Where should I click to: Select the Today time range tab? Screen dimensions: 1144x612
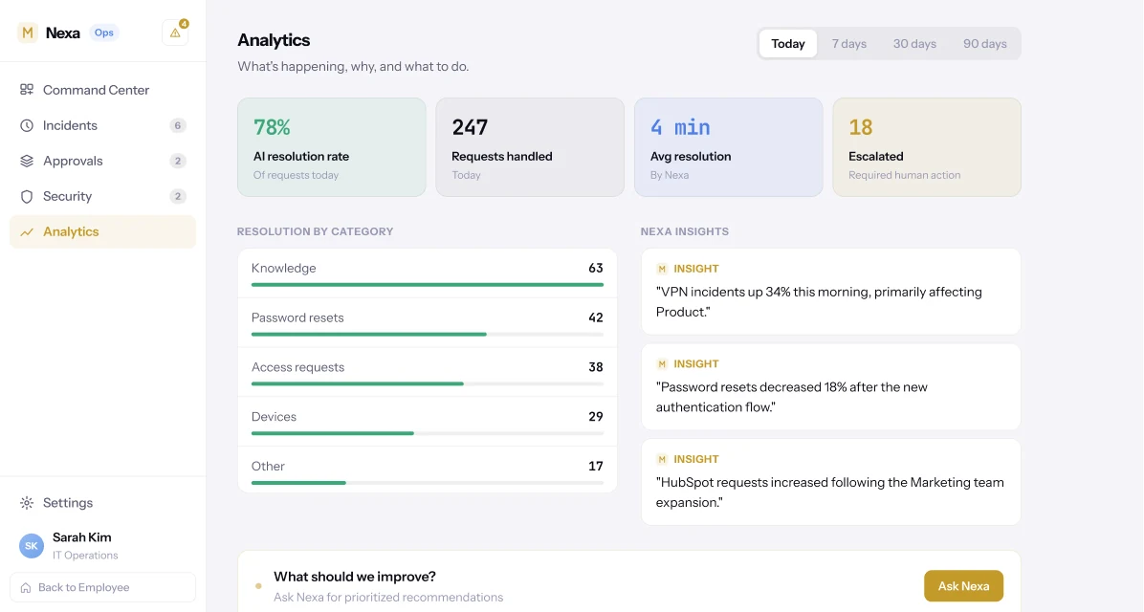pos(788,44)
